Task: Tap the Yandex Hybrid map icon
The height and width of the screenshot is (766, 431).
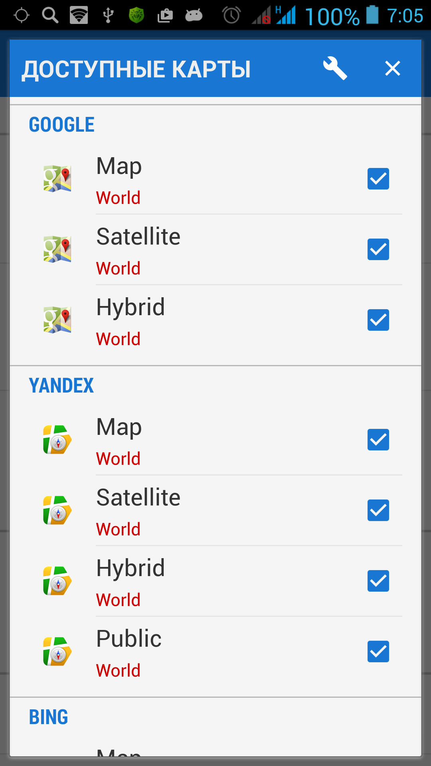Action: pos(57,581)
